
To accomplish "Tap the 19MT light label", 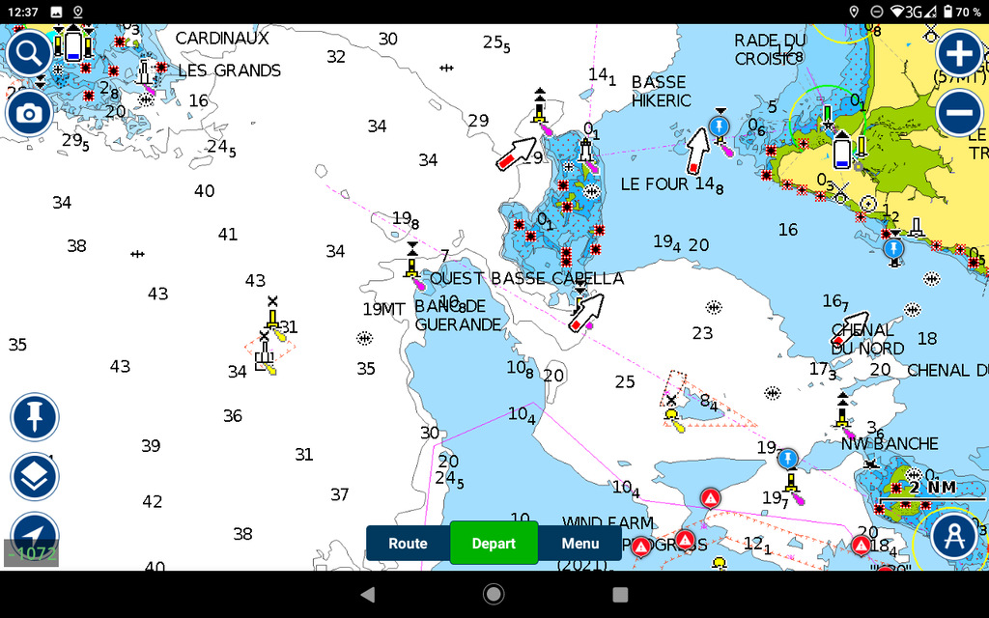I will tap(383, 310).
